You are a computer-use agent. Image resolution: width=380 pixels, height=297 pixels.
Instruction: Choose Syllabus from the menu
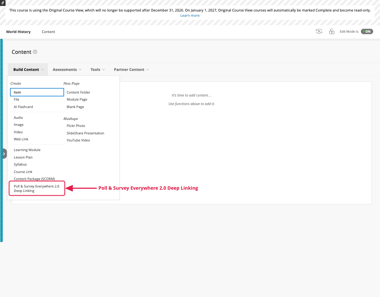(20, 164)
